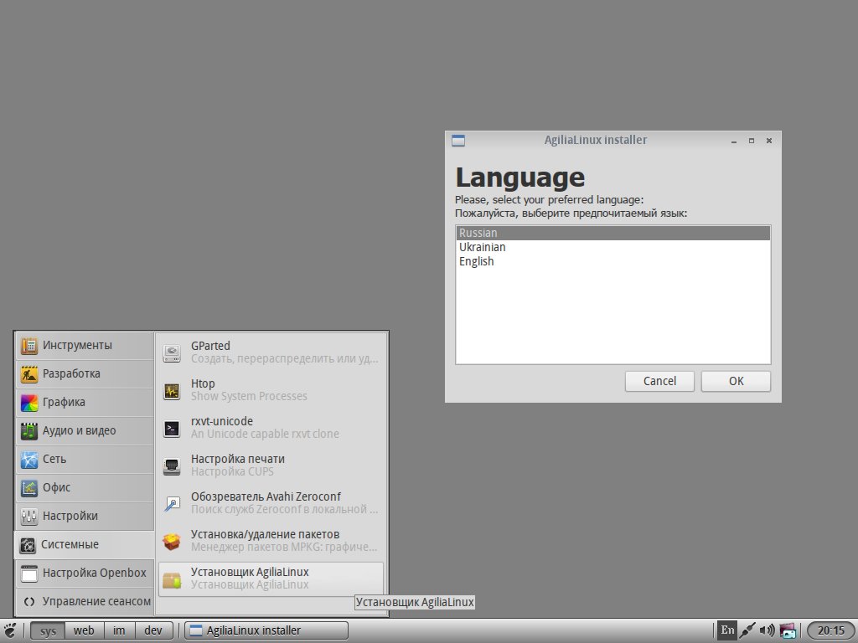Confirm language with the OK button

tap(736, 381)
